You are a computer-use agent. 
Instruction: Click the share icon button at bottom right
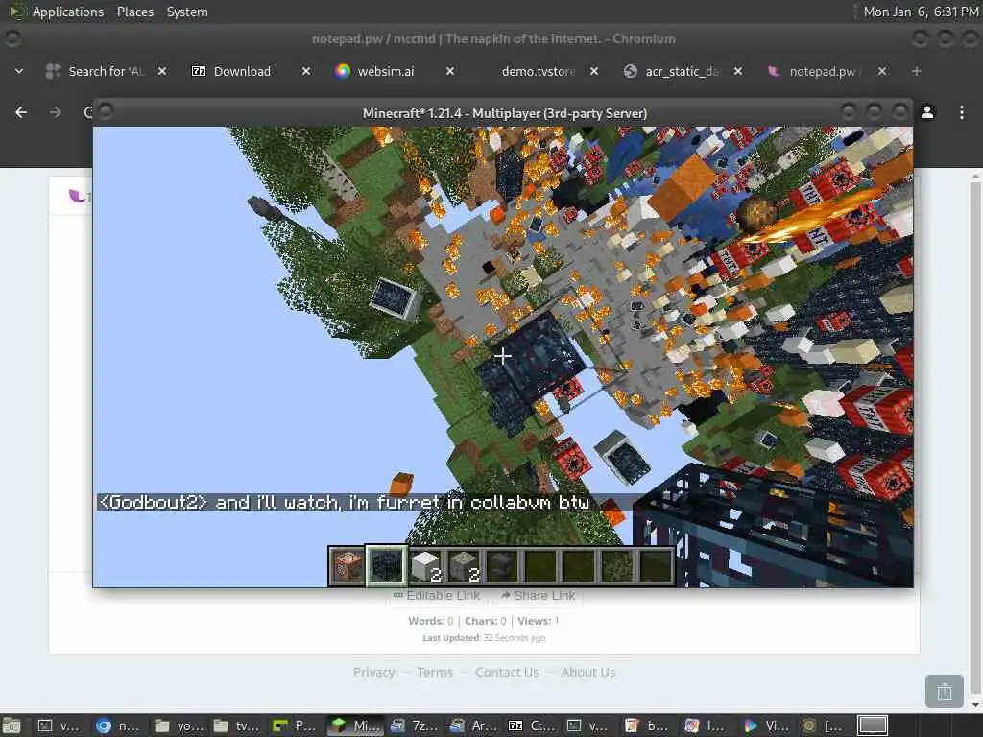pos(945,691)
